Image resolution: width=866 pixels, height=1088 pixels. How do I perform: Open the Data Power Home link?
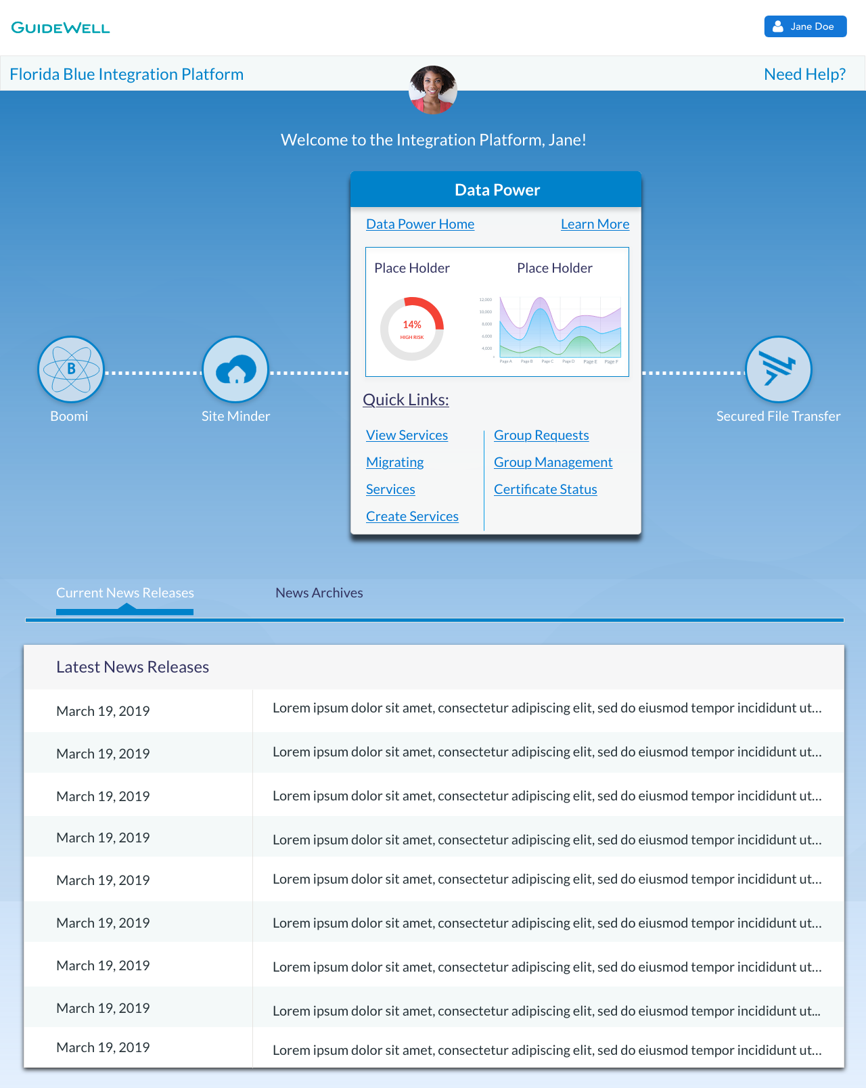[x=420, y=224]
